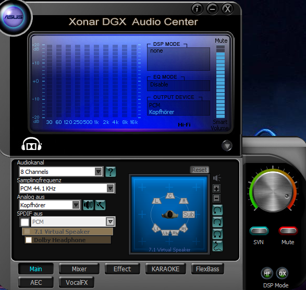The width and height of the screenshot is (306, 290).
Task: Minimize the Audio Center window
Action: [212, 9]
